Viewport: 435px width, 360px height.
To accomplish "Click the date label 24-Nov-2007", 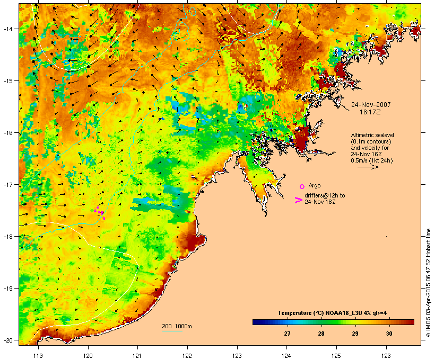I will tap(371, 105).
